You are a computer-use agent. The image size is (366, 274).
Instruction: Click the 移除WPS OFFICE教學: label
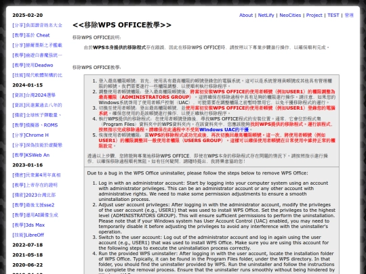(97, 68)
